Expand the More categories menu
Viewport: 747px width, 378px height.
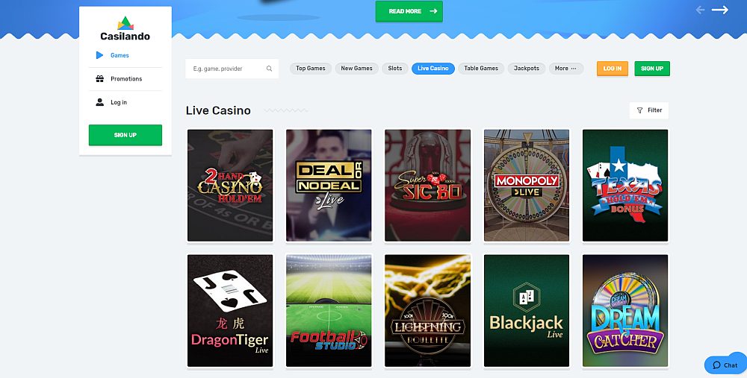(565, 69)
